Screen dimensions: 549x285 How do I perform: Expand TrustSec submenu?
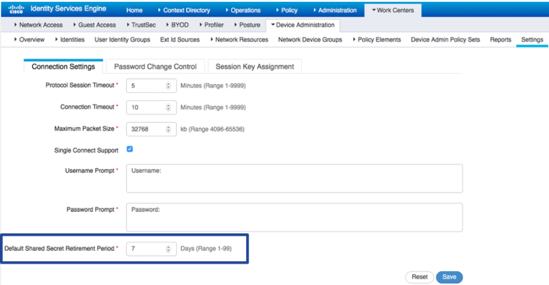(x=141, y=25)
